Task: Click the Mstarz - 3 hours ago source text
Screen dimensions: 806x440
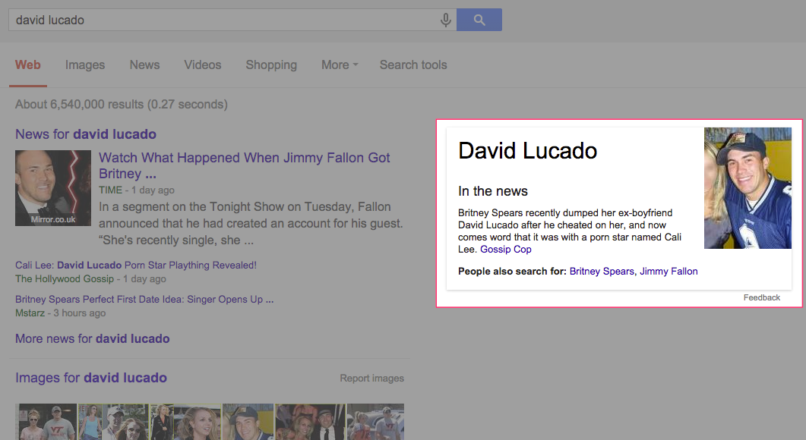Action: point(60,313)
